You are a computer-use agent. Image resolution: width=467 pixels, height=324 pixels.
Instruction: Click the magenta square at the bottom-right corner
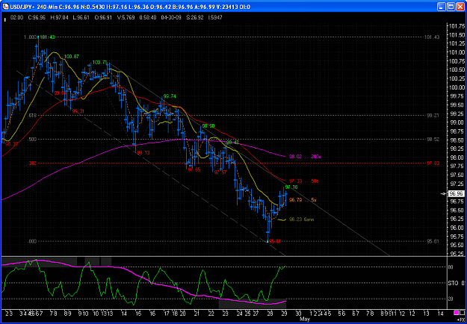[456, 312]
